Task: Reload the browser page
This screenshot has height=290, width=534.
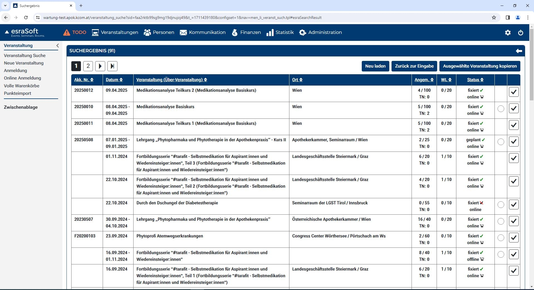Action: [x=26, y=18]
